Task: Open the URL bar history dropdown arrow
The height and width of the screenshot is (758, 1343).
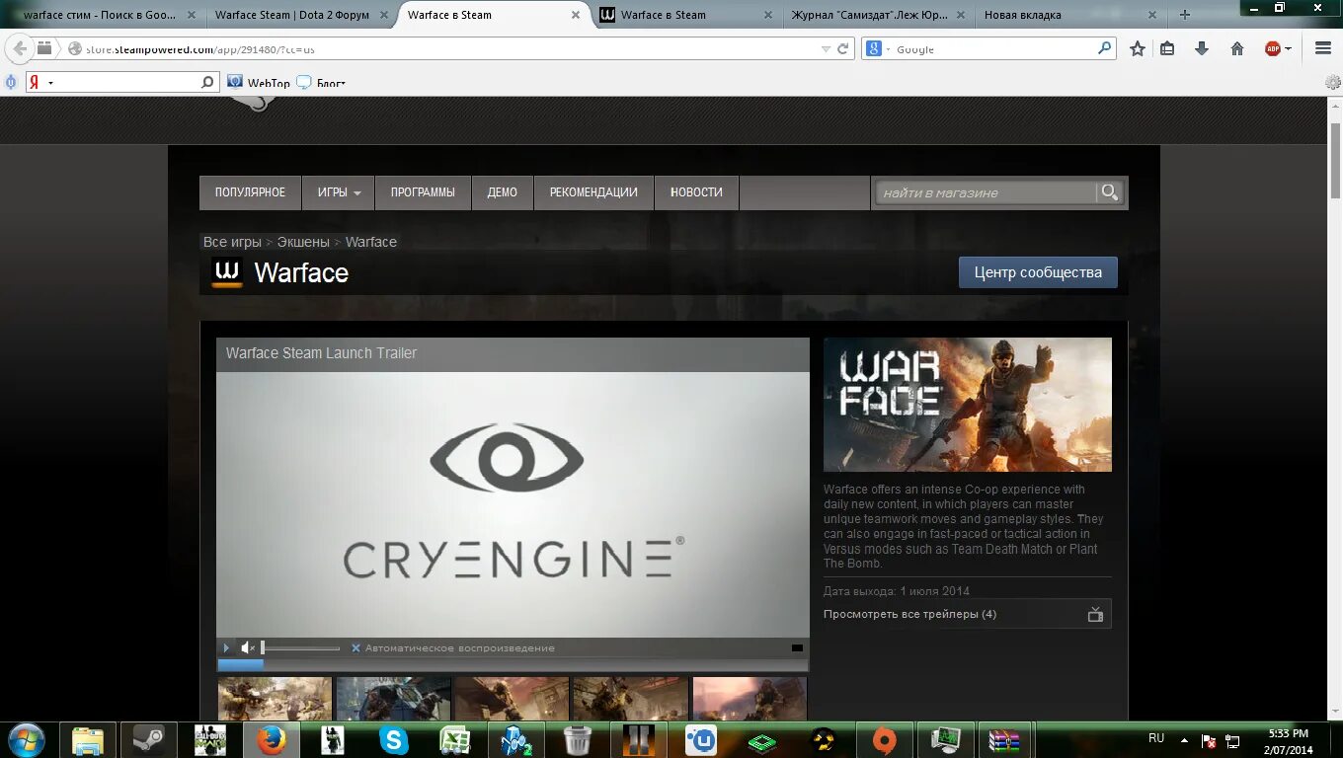Action: pos(826,48)
